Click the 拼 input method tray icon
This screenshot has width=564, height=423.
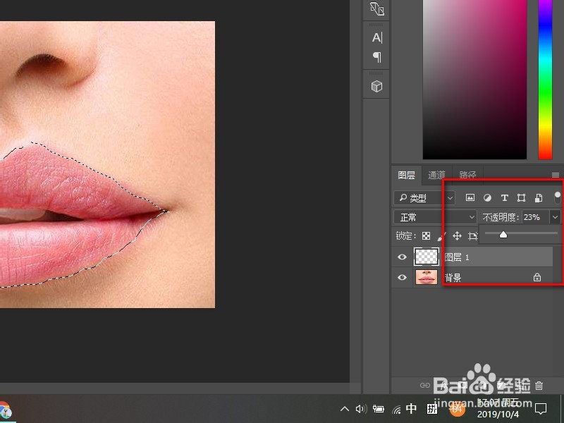pos(431,409)
